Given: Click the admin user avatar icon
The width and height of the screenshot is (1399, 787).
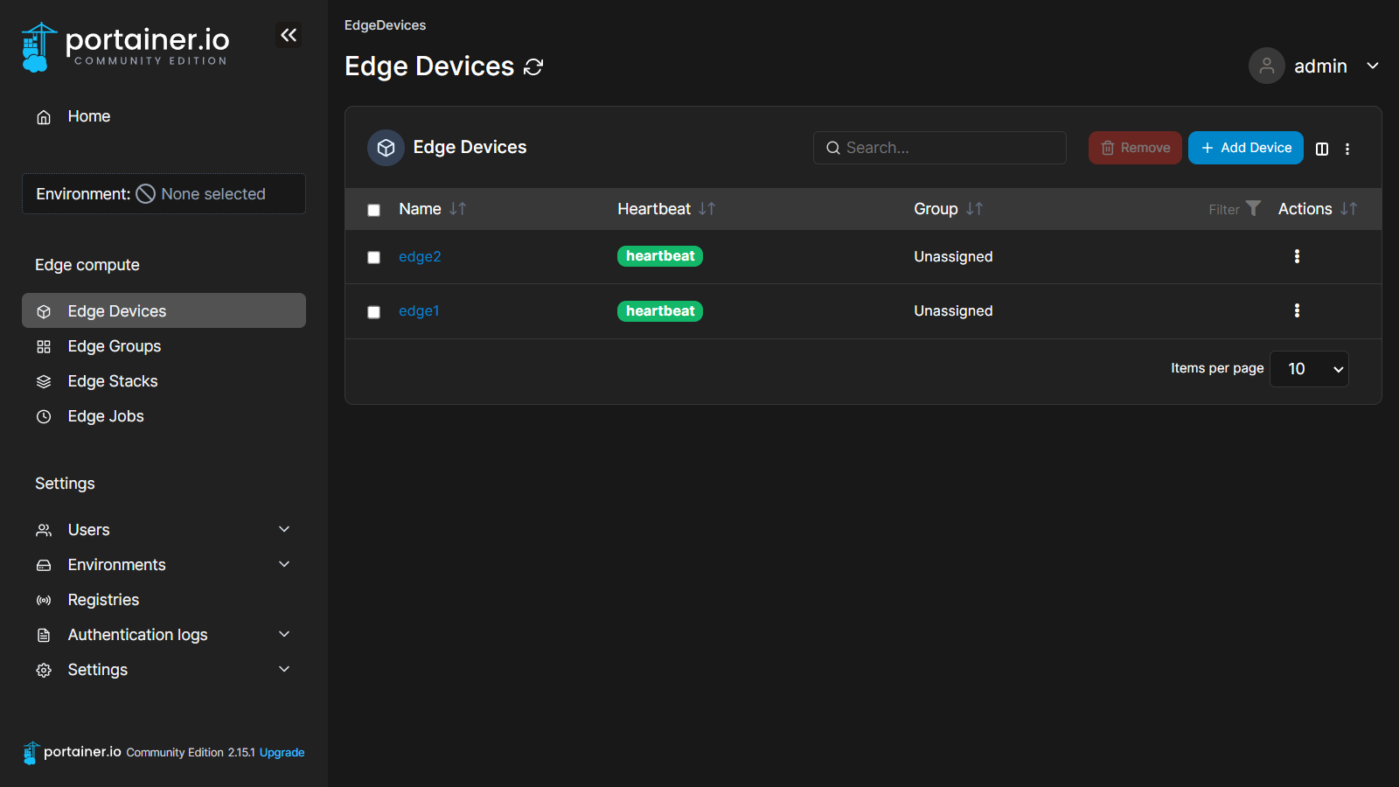Looking at the screenshot, I should pos(1266,66).
